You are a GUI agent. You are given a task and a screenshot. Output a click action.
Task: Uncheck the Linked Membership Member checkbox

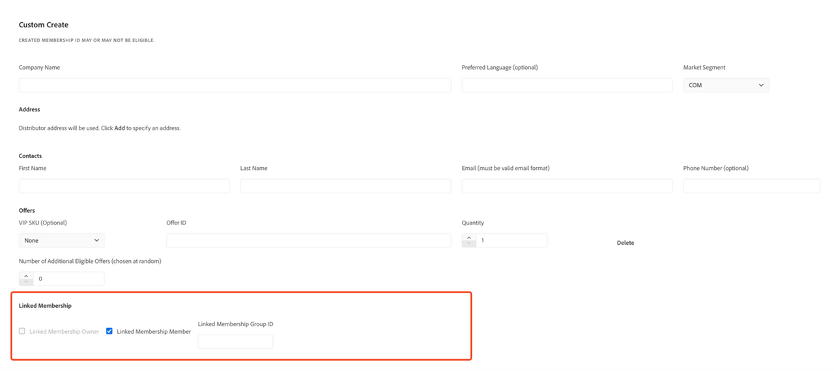click(109, 331)
